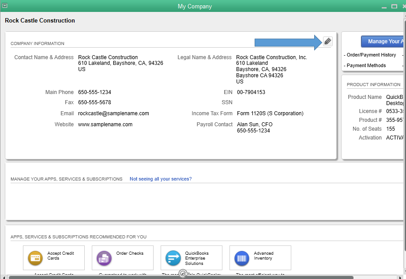The height and width of the screenshot is (279, 406).
Task: Click the Income Tax Form label
Action: pyautogui.click(x=212, y=113)
